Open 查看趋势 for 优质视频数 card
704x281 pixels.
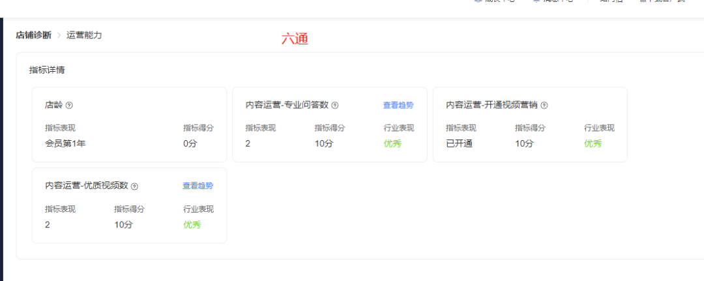198,186
